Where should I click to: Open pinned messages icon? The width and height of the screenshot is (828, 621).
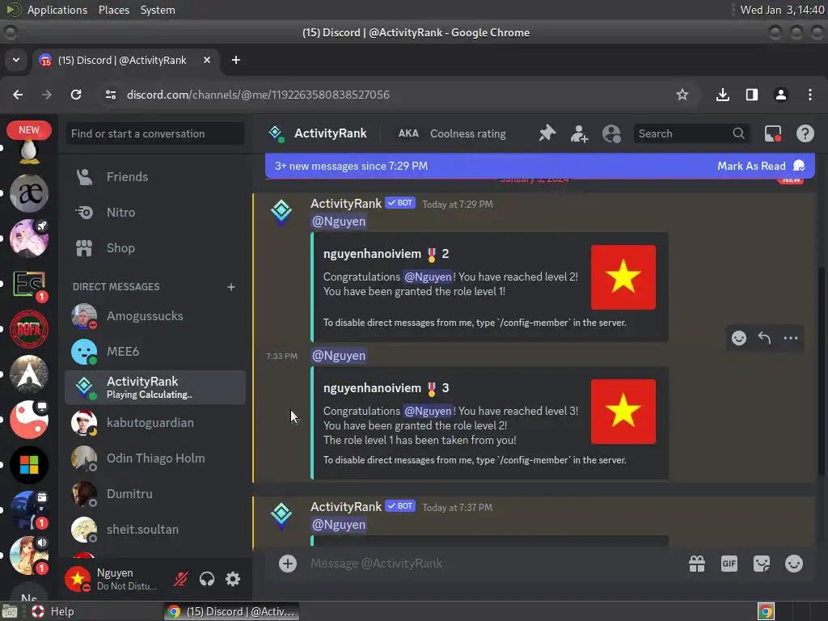547,133
